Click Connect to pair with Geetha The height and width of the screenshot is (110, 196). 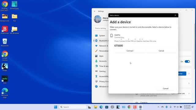[x=130, y=51]
